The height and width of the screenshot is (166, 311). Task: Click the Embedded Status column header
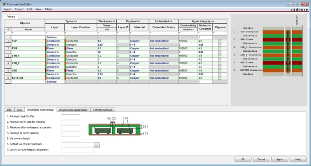tap(164, 27)
